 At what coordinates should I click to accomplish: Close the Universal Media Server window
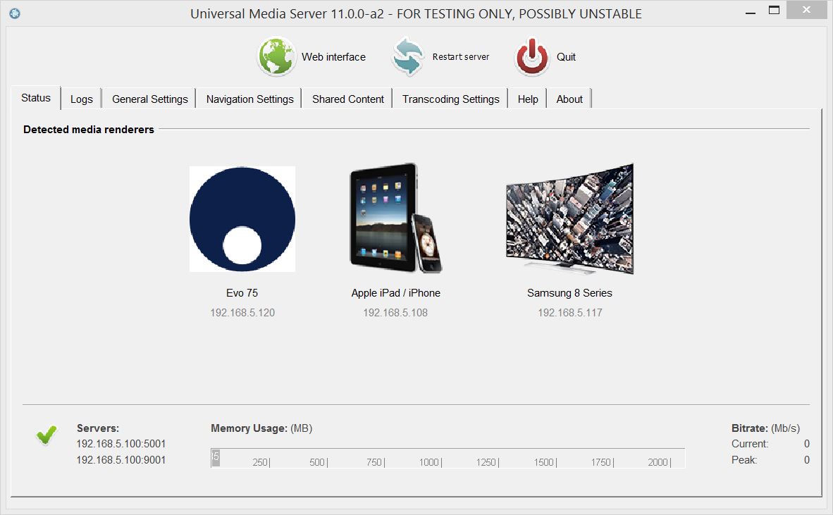coord(806,10)
